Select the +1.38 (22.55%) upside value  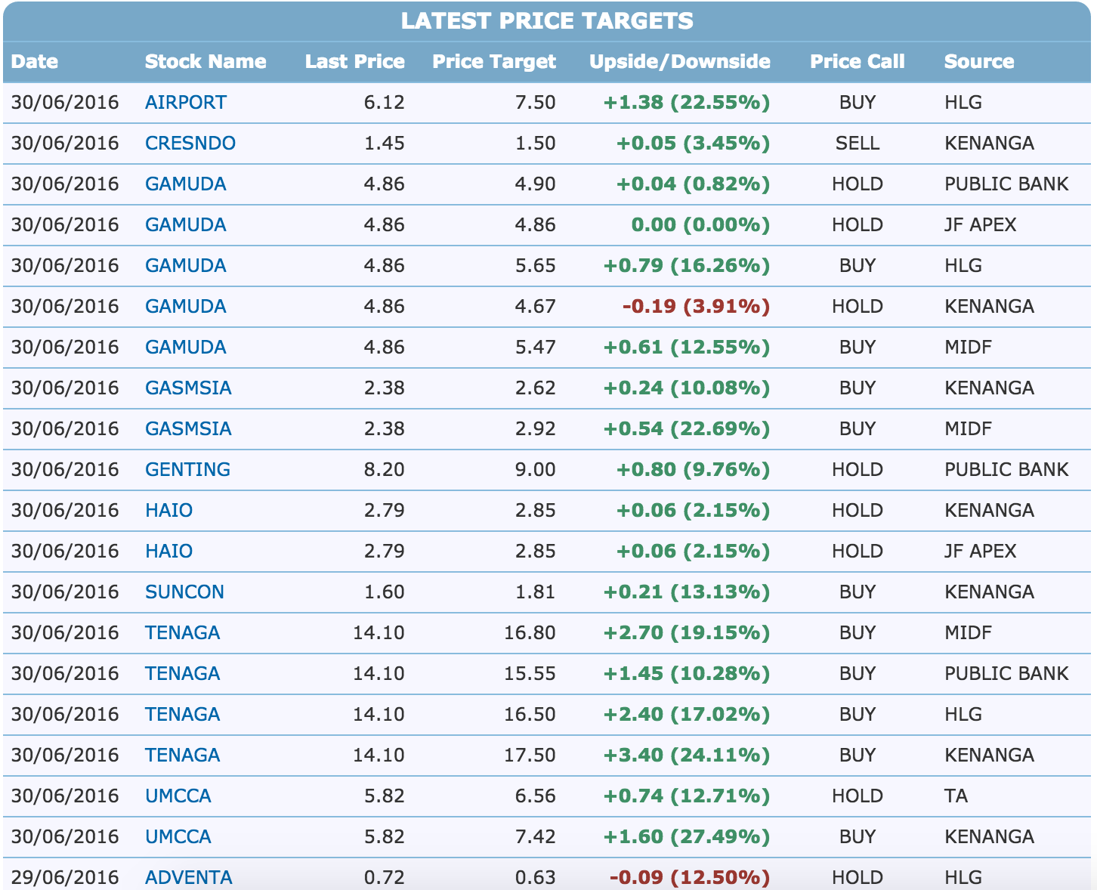click(687, 103)
